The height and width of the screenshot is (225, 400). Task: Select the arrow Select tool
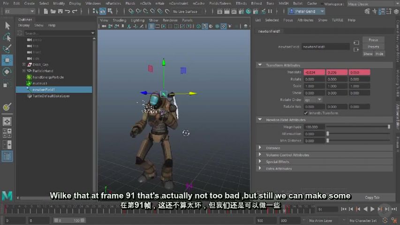(7, 25)
